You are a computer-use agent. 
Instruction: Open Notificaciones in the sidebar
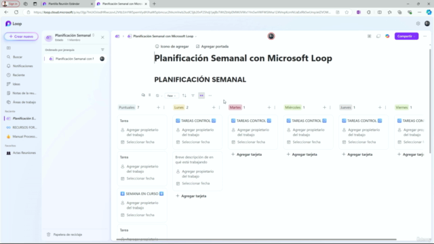(22, 66)
